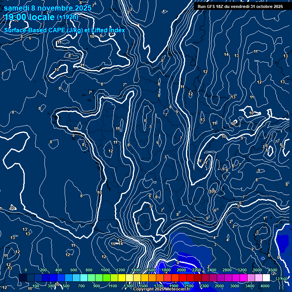Click legend value '3400' below scale
292x292 pixels.
(x=250, y=286)
